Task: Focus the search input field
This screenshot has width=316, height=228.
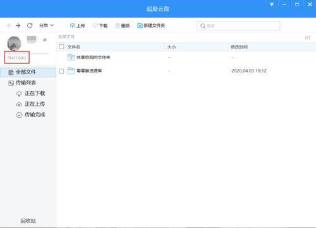Action: click(238, 26)
